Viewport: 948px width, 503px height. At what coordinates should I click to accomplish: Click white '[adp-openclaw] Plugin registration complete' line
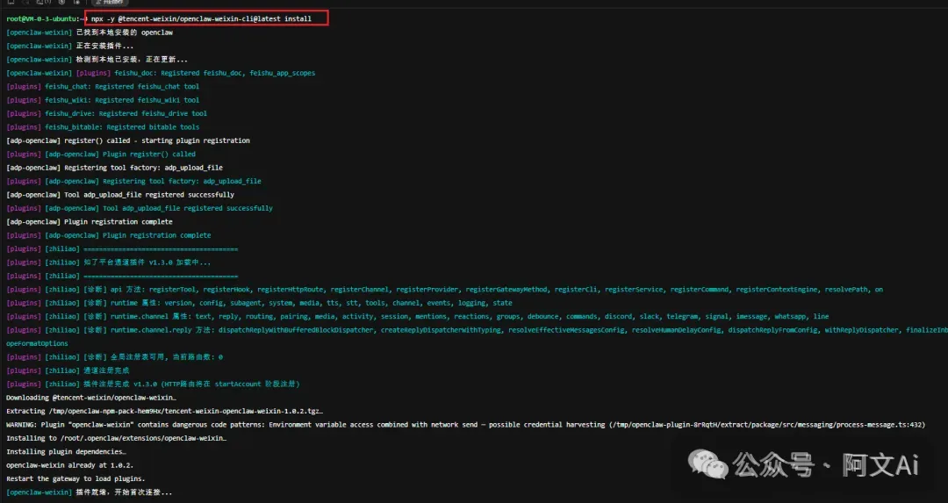(x=90, y=222)
